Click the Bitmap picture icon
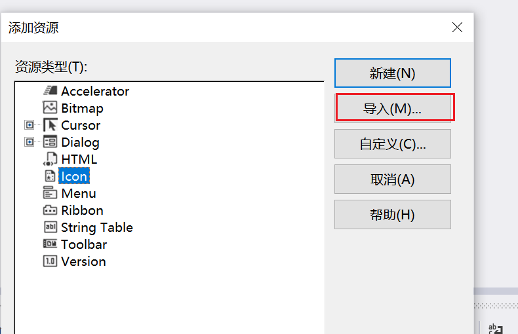The height and width of the screenshot is (334, 518). 50,107
